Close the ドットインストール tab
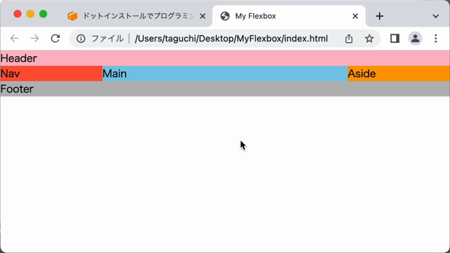Viewport: 450px width, 253px height. pyautogui.click(x=202, y=16)
